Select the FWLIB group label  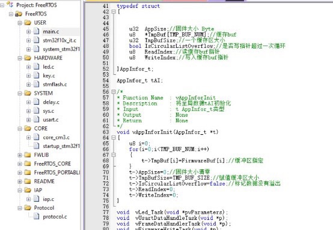(41, 155)
